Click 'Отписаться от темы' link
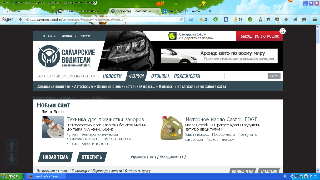The width and height of the screenshot is (320, 180). [x=52, y=171]
